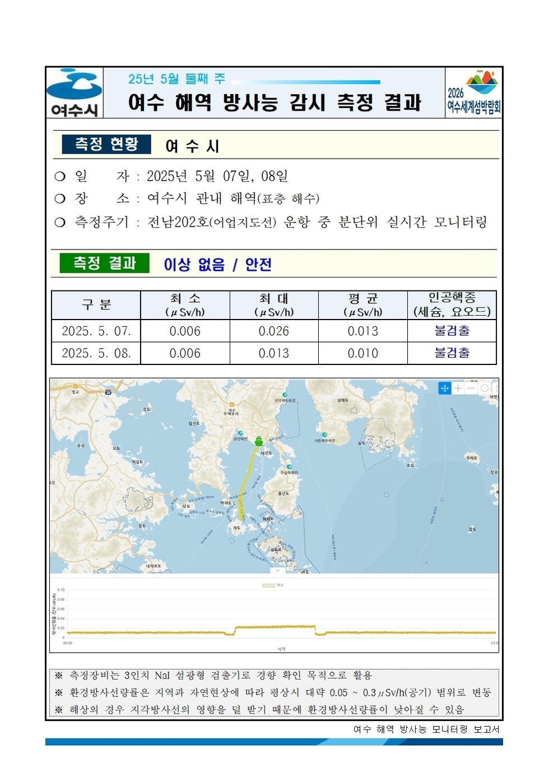Image resolution: width=549 pixels, height=777 pixels.
Task: Select the 여수시 location marker on the map
Action: (x=225, y=413)
